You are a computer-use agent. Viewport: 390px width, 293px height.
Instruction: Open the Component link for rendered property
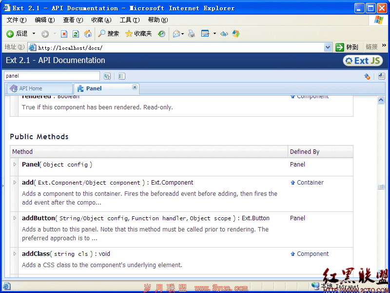click(312, 97)
